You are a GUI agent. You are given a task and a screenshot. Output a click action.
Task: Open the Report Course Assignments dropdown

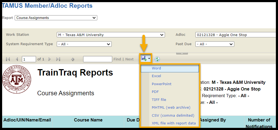pos(56,18)
